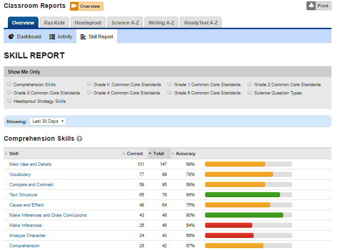
Task: Check the Comprehension Skills filter checkbox
Action: [9, 84]
